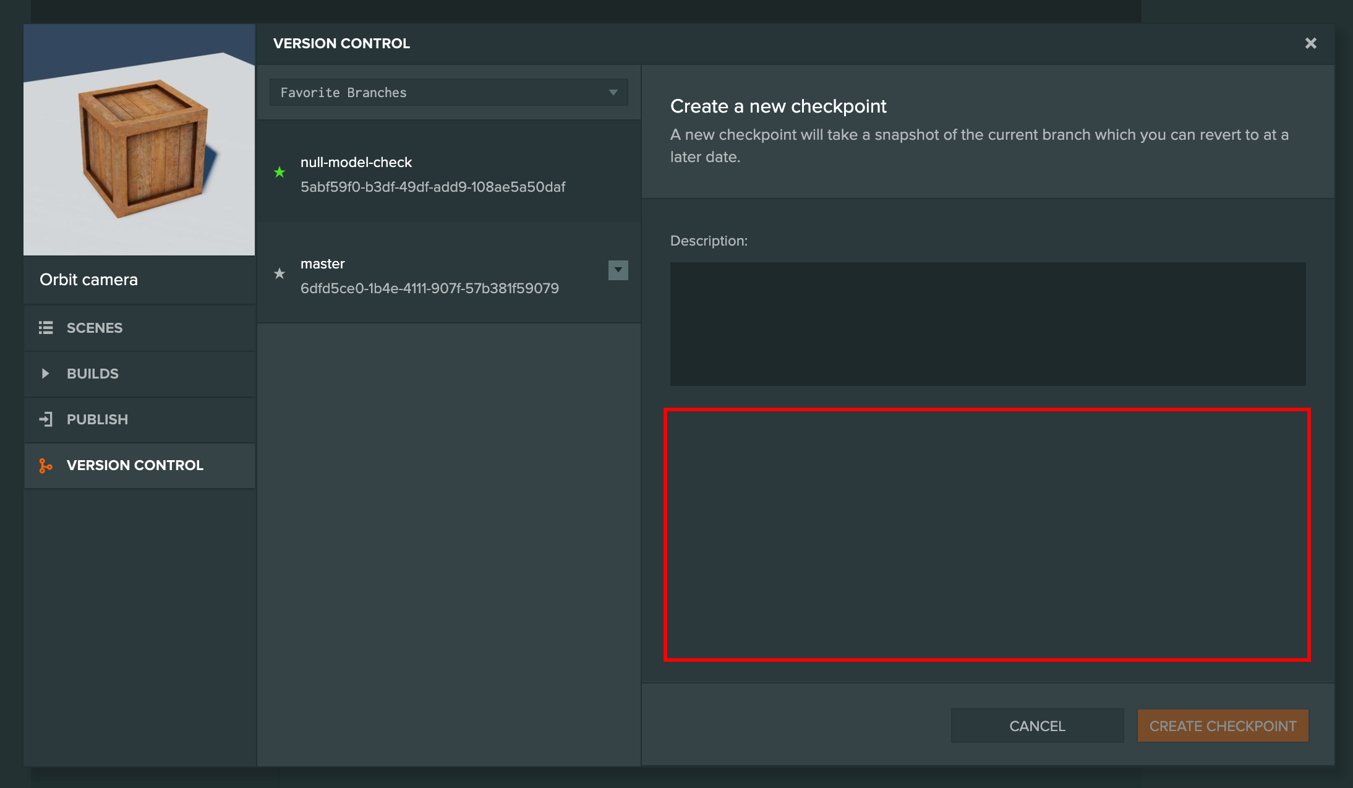Click the Builds play icon in the sidebar
This screenshot has height=788, width=1353.
point(46,373)
